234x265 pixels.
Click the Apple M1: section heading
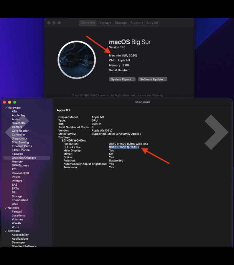click(64, 110)
